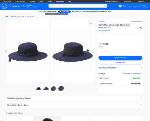Open Cencosud Scotiabank dropdown

112,1
